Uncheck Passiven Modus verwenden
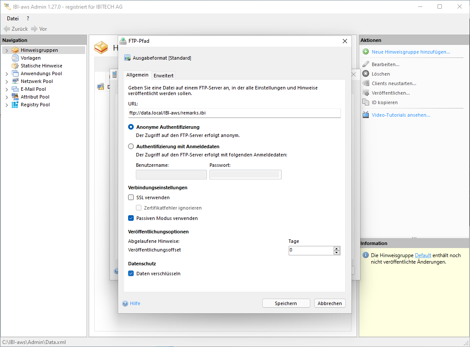The width and height of the screenshot is (470, 347). [x=131, y=218]
